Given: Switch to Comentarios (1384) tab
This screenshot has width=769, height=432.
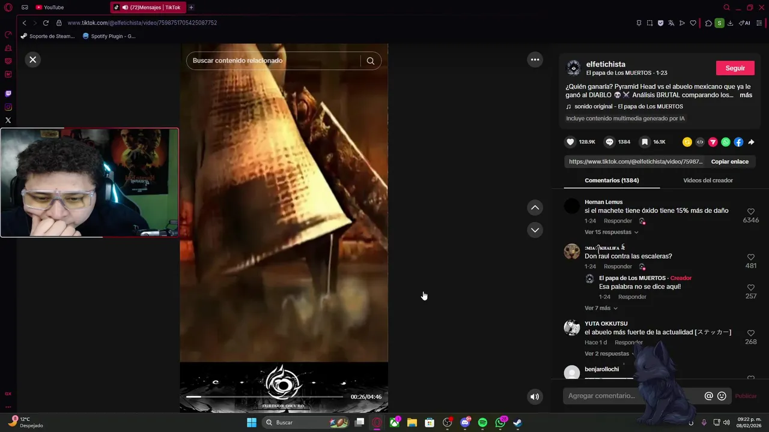Looking at the screenshot, I should (612, 180).
